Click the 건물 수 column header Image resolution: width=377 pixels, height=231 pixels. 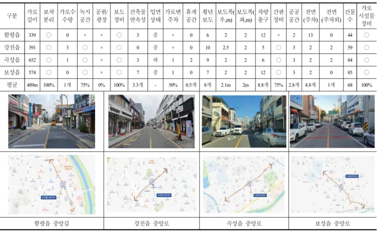(350, 16)
